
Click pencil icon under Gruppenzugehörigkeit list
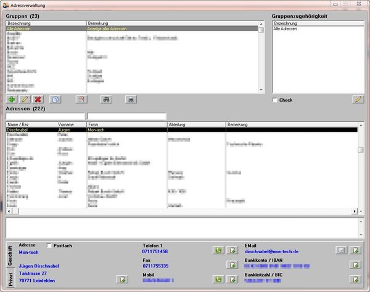point(358,99)
